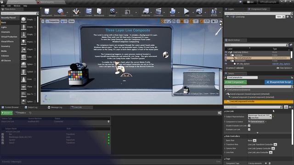Toggle Disable Evaluate Live Link checkbox
Screen dimensions: 294x165
click(249, 126)
